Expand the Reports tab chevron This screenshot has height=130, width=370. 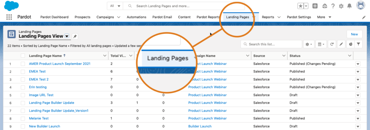click(x=279, y=17)
